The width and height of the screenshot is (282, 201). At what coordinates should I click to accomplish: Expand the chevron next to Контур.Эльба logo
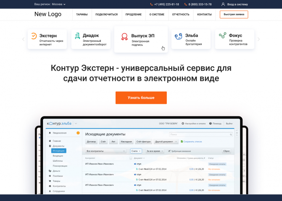[76, 124]
